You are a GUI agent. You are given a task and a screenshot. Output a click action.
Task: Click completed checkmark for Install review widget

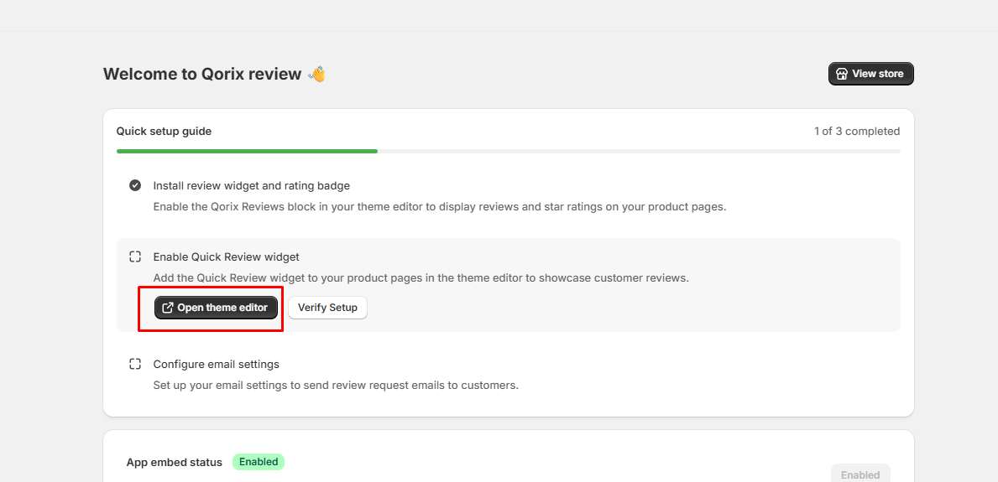135,186
